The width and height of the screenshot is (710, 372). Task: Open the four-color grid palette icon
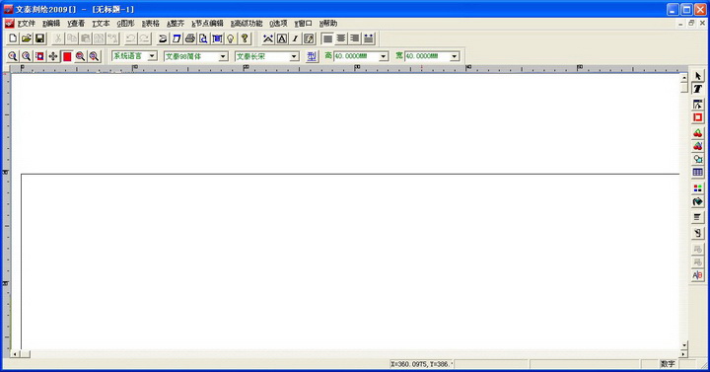(698, 188)
